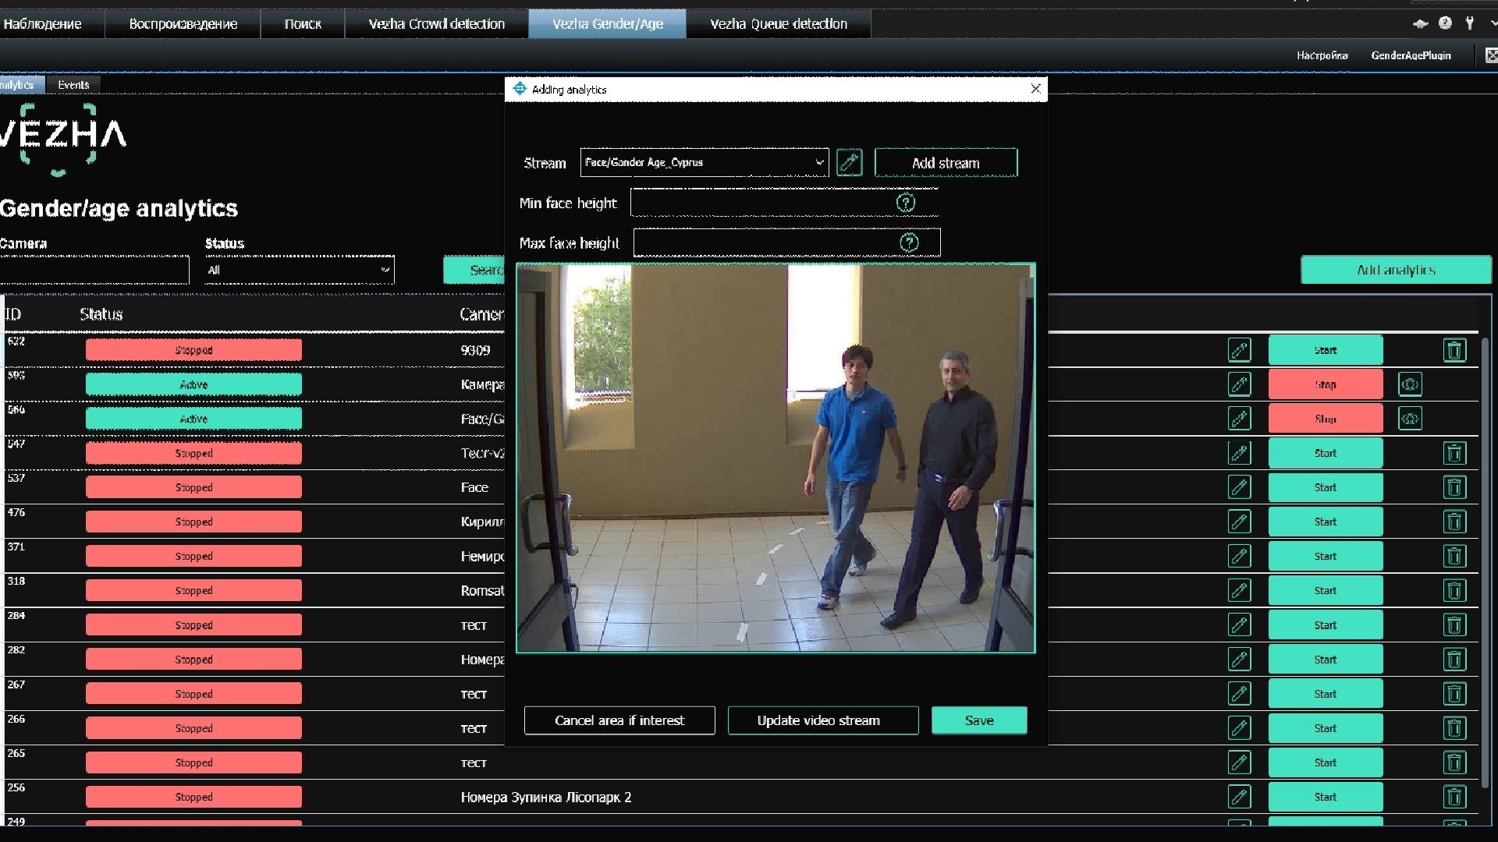Stop analytics for row 593
The height and width of the screenshot is (842, 1498).
pyautogui.click(x=1326, y=384)
